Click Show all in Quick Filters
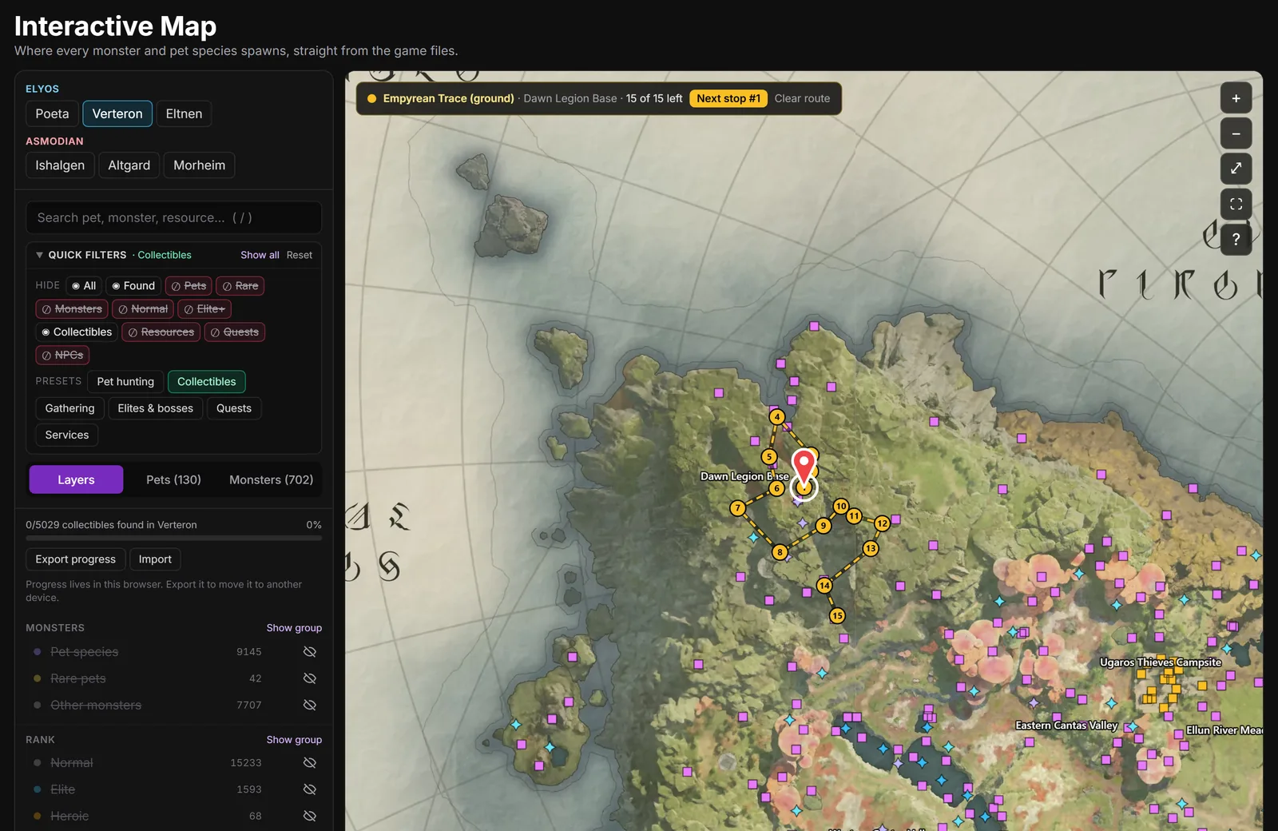The height and width of the screenshot is (831, 1278). coord(260,255)
